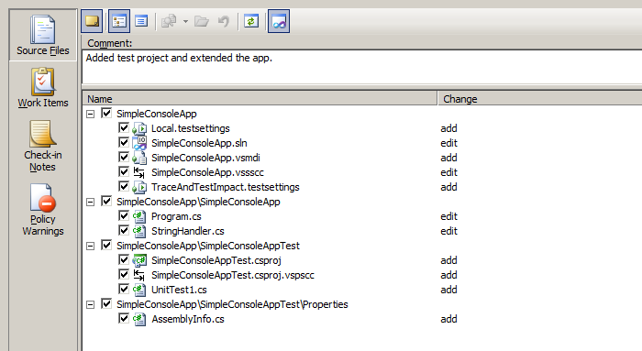Select the SimpleConsoleAppTest.csproj.vspscc file name
This screenshot has width=642, height=351.
click(233, 275)
